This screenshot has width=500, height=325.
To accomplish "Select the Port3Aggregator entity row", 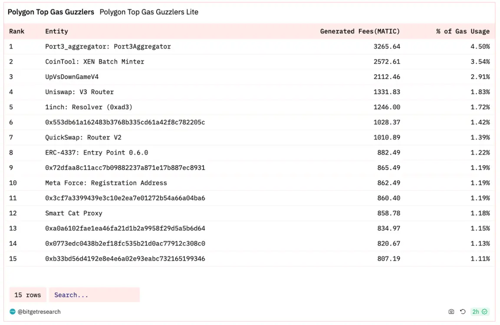I will click(250, 46).
